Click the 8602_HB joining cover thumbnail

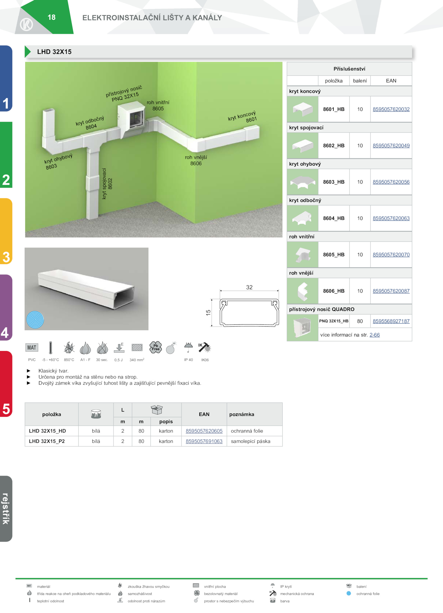303,146
